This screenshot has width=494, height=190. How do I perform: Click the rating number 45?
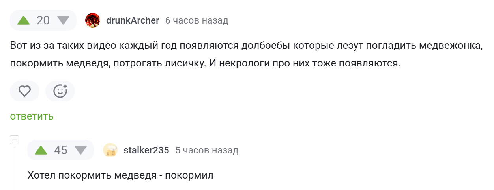[x=61, y=150]
